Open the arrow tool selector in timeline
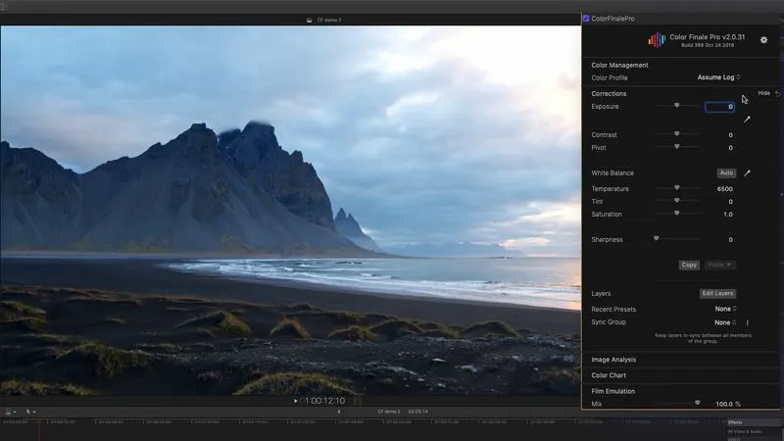This screenshot has height=441, width=784. click(31, 412)
